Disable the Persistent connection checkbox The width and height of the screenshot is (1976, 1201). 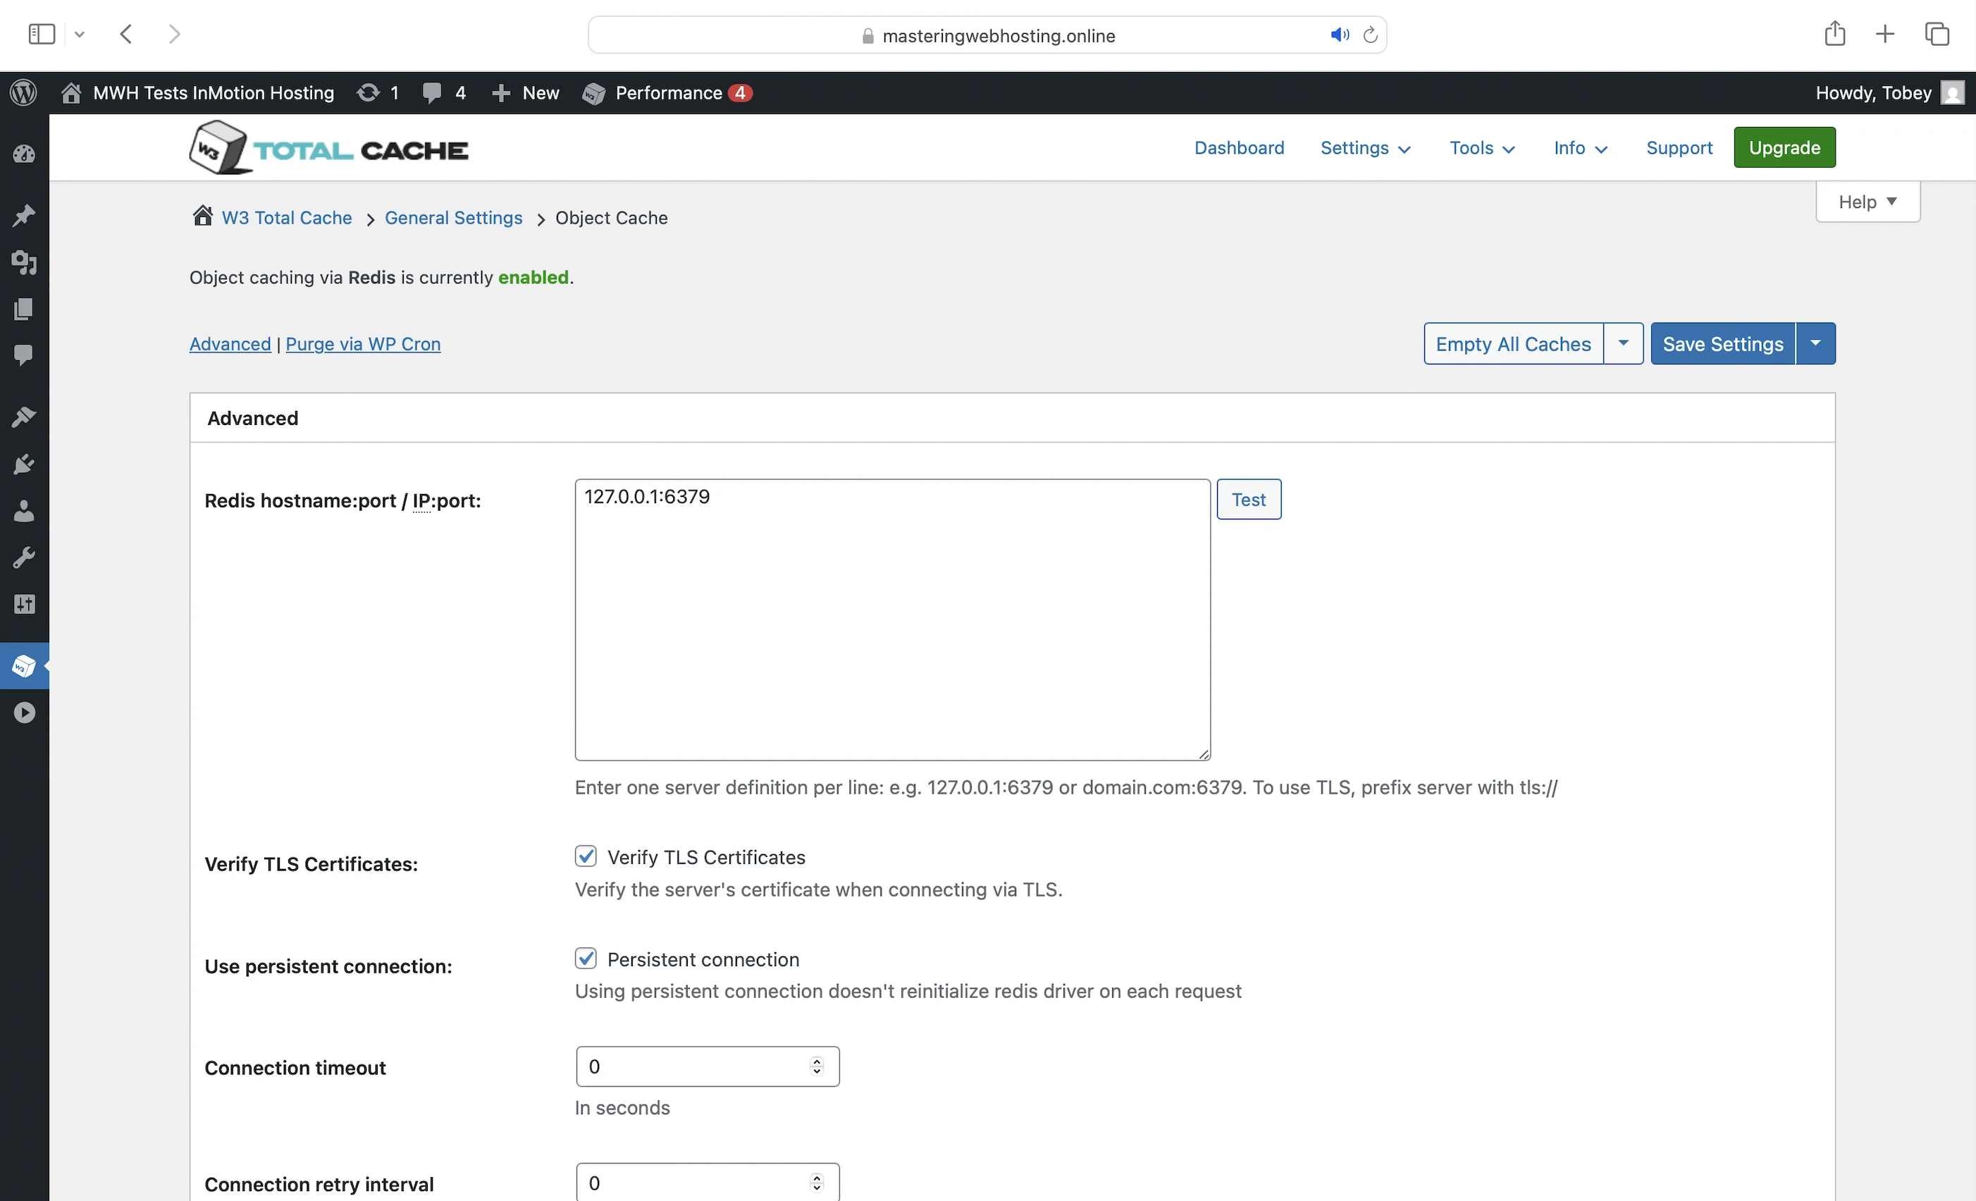click(x=586, y=959)
